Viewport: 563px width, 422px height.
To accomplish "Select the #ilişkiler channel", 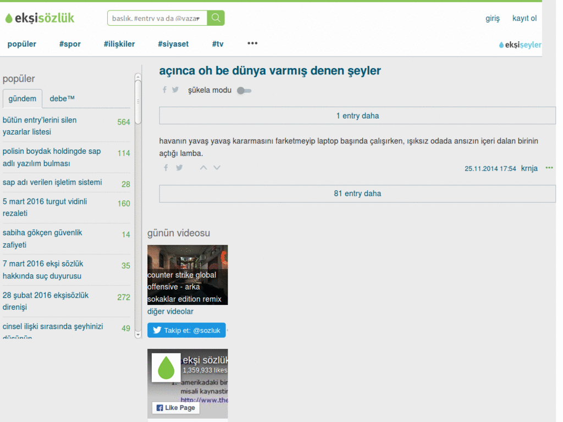I will [x=119, y=44].
